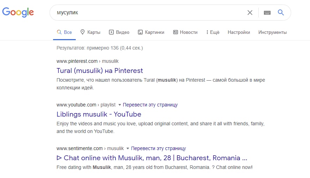Clear the search query with X
This screenshot has height=178, width=310.
click(250, 13)
